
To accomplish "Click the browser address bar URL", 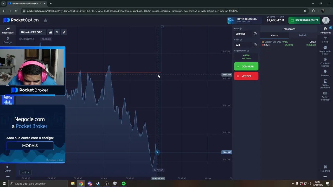I will point(132,11).
